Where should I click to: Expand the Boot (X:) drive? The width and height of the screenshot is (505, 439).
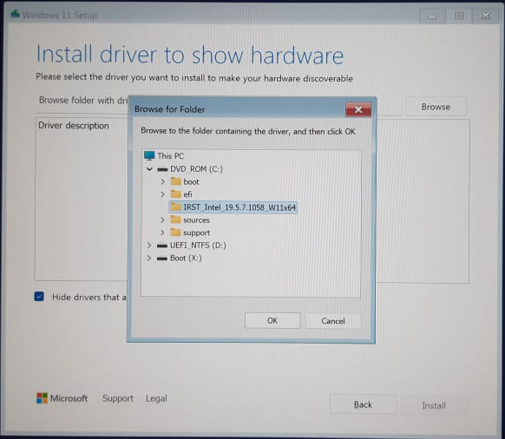(x=149, y=258)
